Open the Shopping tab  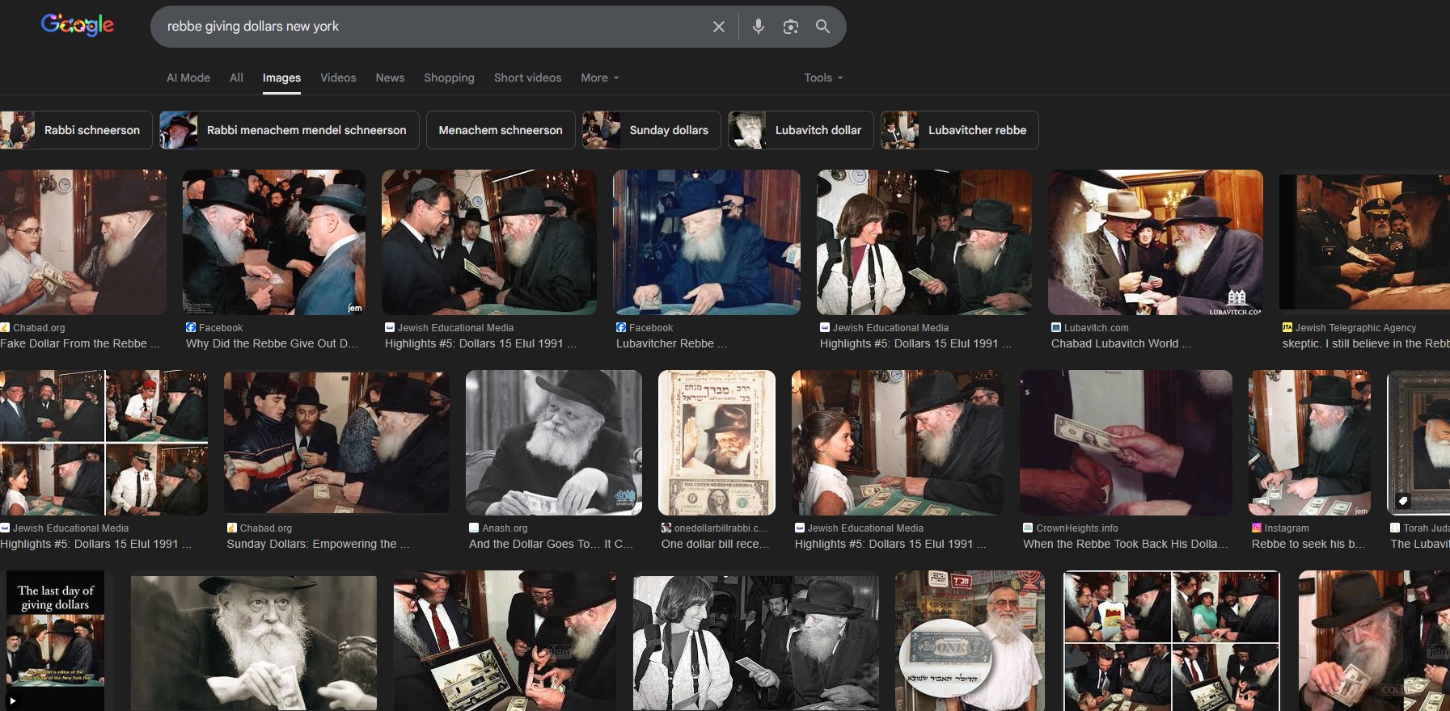[449, 78]
